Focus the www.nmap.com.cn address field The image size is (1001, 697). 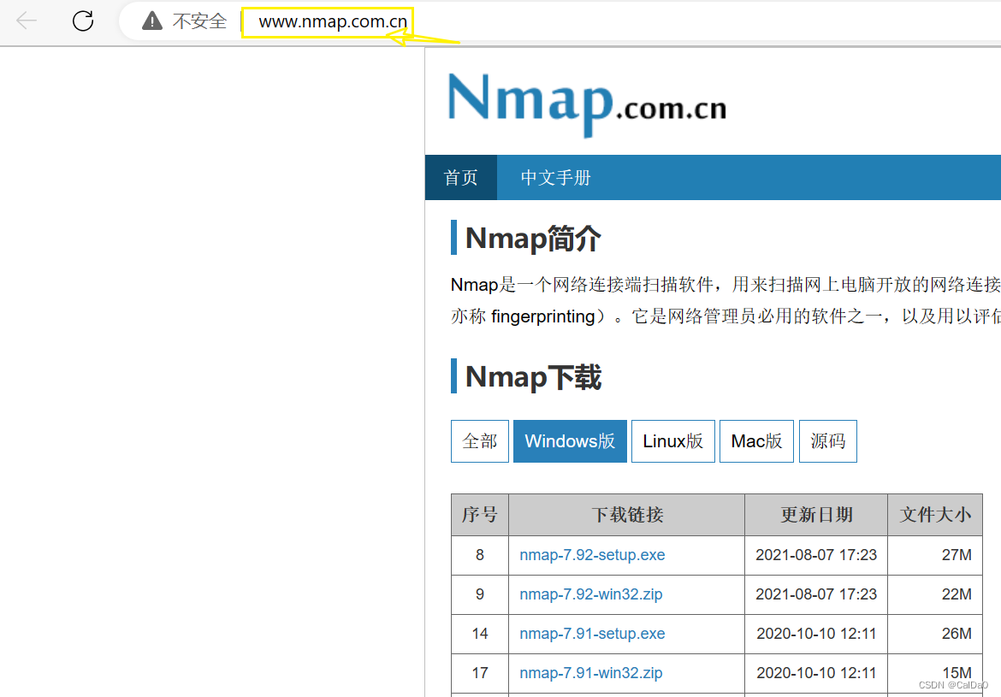point(333,21)
